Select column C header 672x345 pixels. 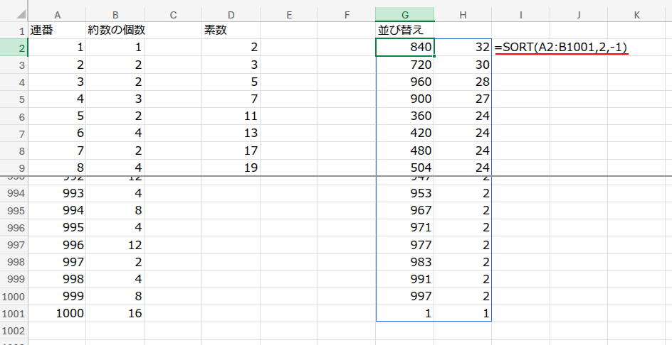(173, 15)
